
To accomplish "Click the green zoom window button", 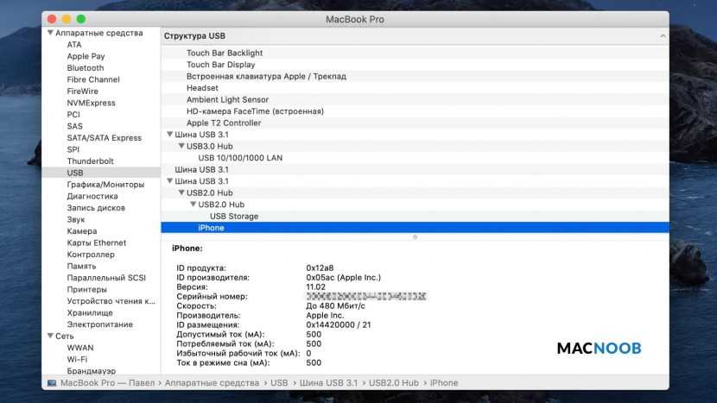I will [x=81, y=18].
